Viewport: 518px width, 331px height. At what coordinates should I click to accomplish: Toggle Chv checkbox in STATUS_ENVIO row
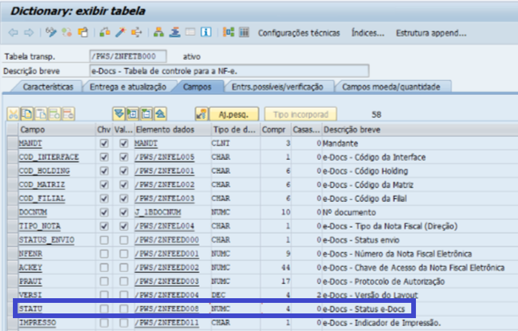click(104, 240)
